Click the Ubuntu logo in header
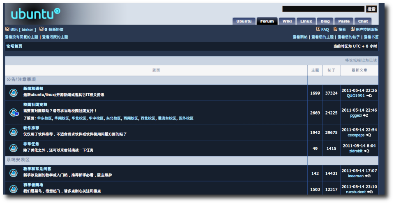This screenshot has width=394, height=204. (35, 14)
